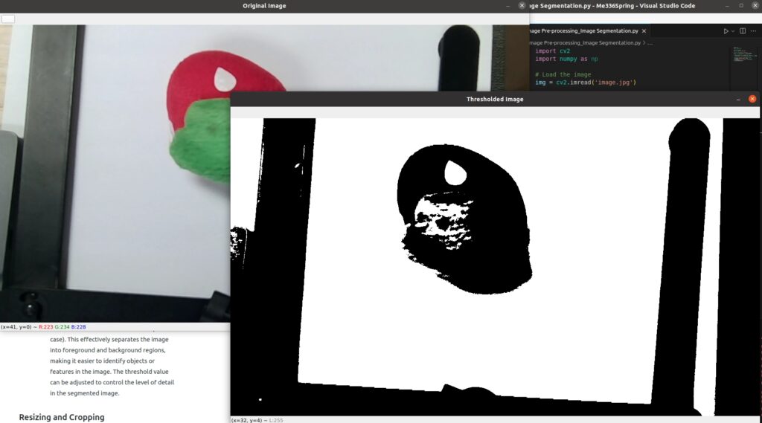Screen dimensions: 762x423
Task: Click the blank toolbar button in Original Image window
Action: pos(8,19)
